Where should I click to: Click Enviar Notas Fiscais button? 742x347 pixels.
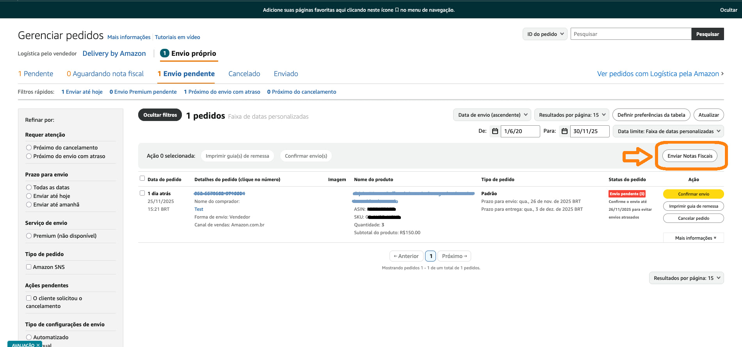coord(690,156)
